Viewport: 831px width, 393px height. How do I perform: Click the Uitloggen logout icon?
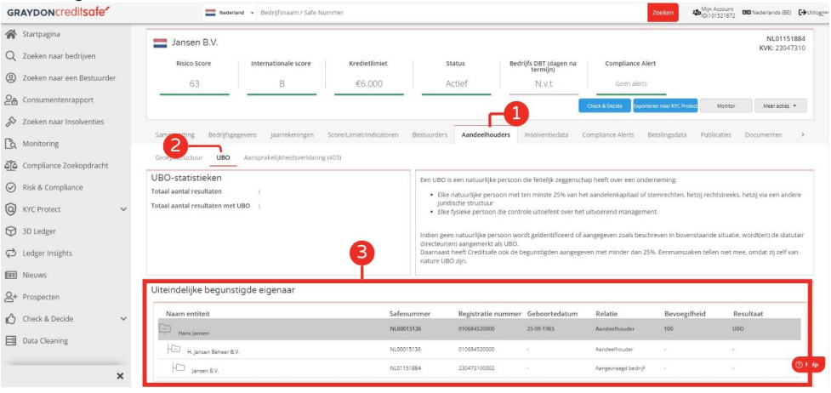click(x=802, y=13)
